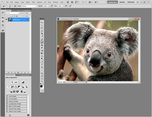
Task: Open the Filter menu
Action: point(33,2)
